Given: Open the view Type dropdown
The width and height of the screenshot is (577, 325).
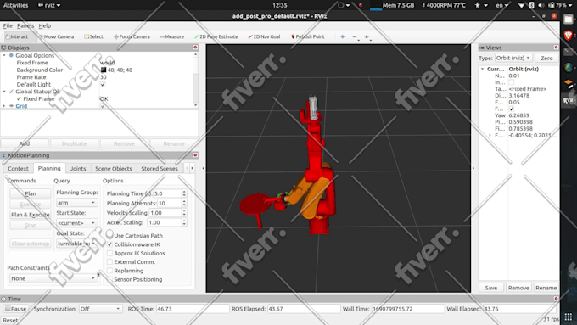Looking at the screenshot, I should (513, 59).
